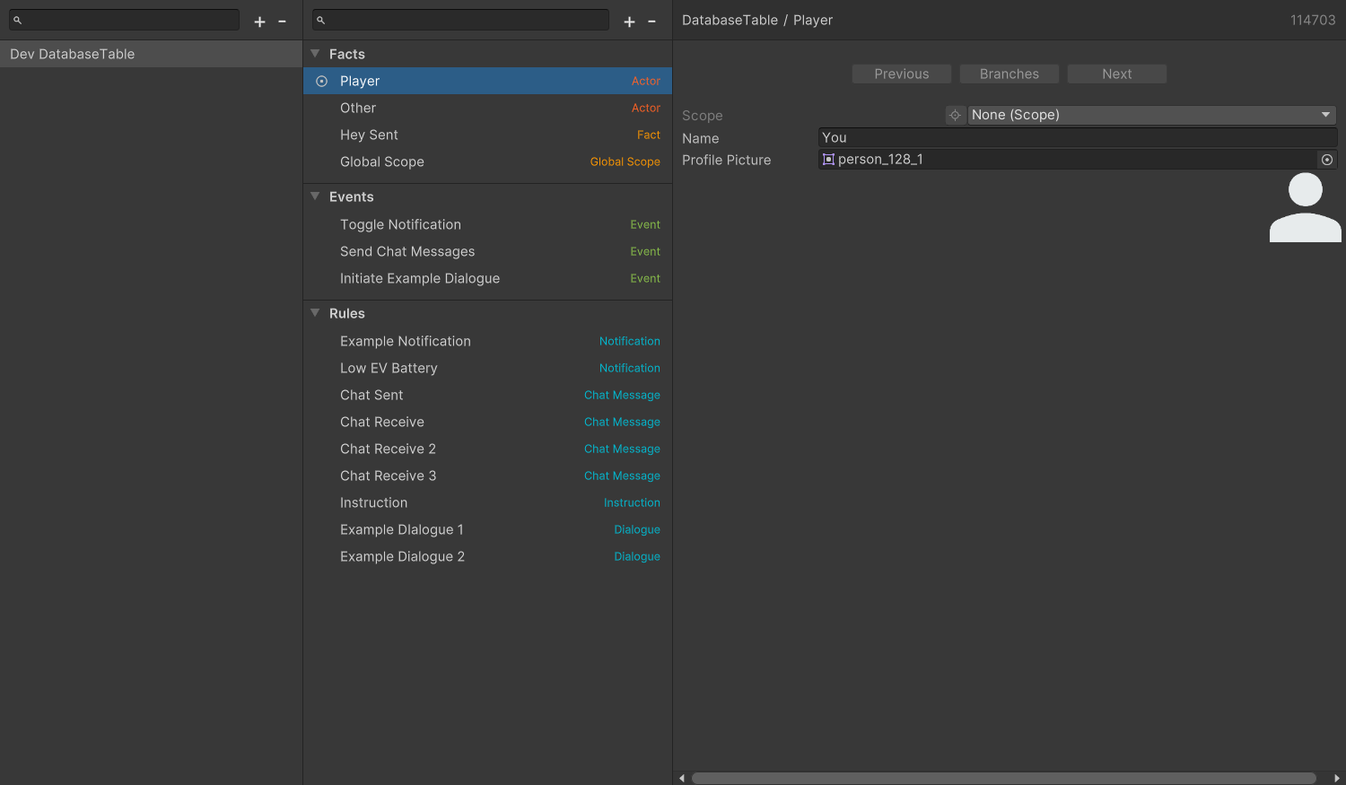Click the sprite icon before person_128_1
This screenshot has height=785, width=1346.
(x=828, y=160)
